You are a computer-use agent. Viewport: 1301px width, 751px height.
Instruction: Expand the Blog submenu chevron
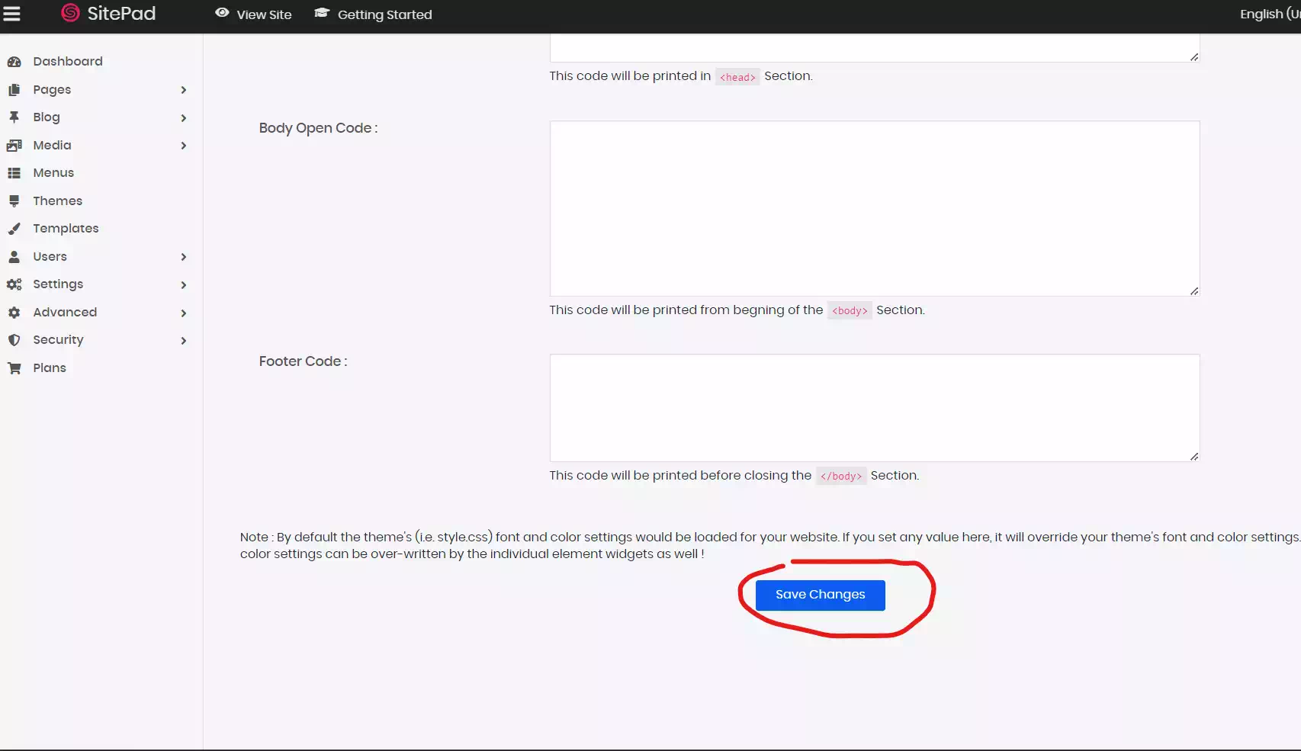tap(184, 117)
